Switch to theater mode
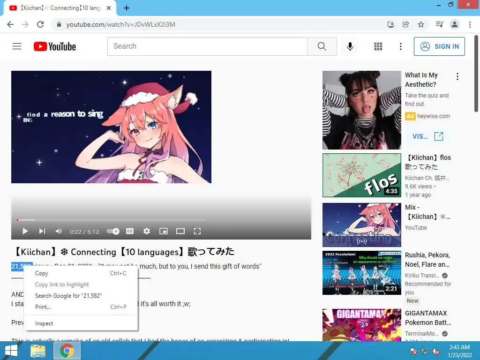Viewport: 480px width, 360px height. pos(180,231)
